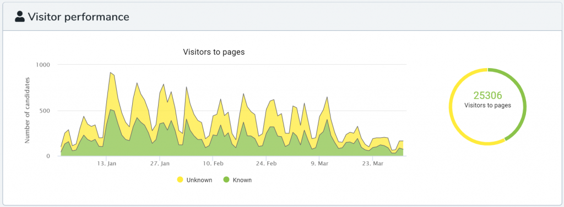
Task: Click the visitor person icon in header
Action: coord(20,16)
